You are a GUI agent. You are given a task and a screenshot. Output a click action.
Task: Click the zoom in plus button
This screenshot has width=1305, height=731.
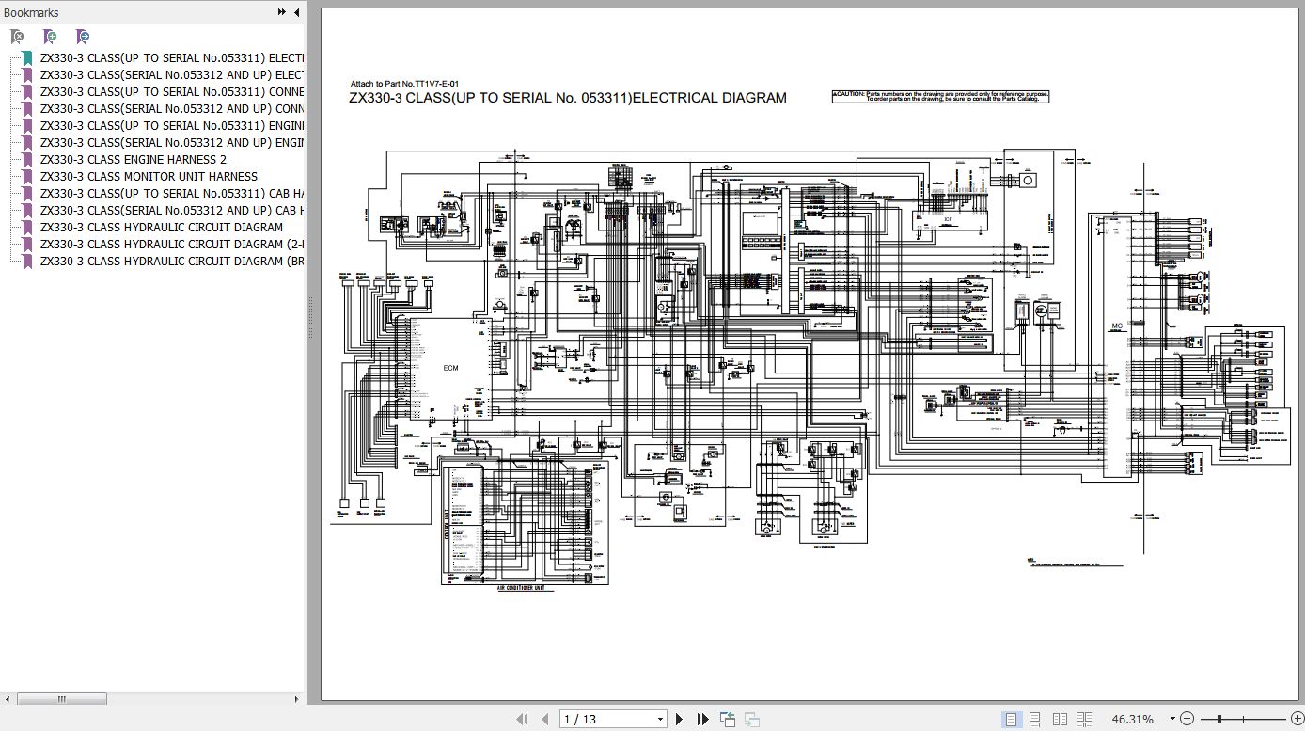tap(1297, 720)
